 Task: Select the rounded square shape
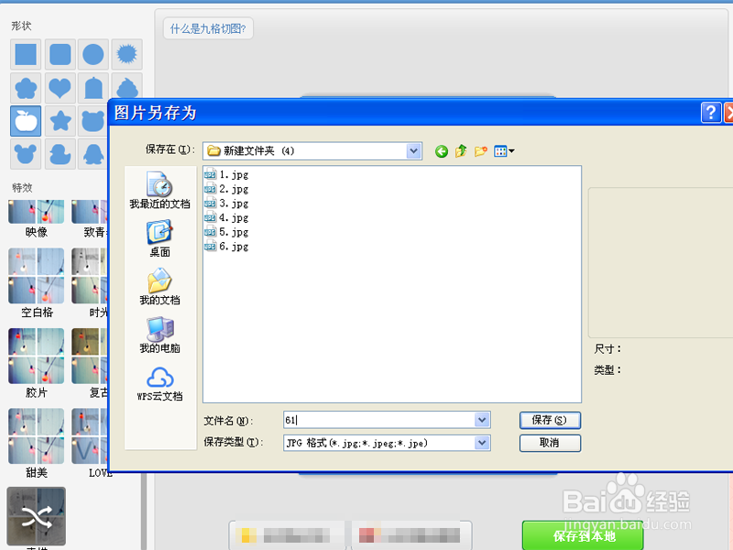[x=60, y=54]
